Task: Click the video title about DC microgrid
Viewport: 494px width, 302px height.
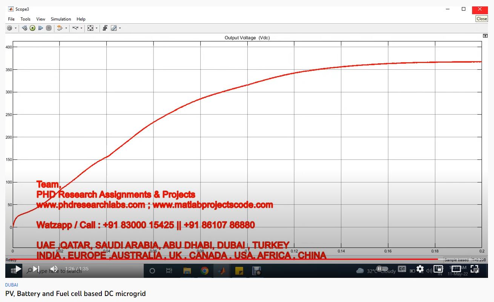Action: click(75, 293)
